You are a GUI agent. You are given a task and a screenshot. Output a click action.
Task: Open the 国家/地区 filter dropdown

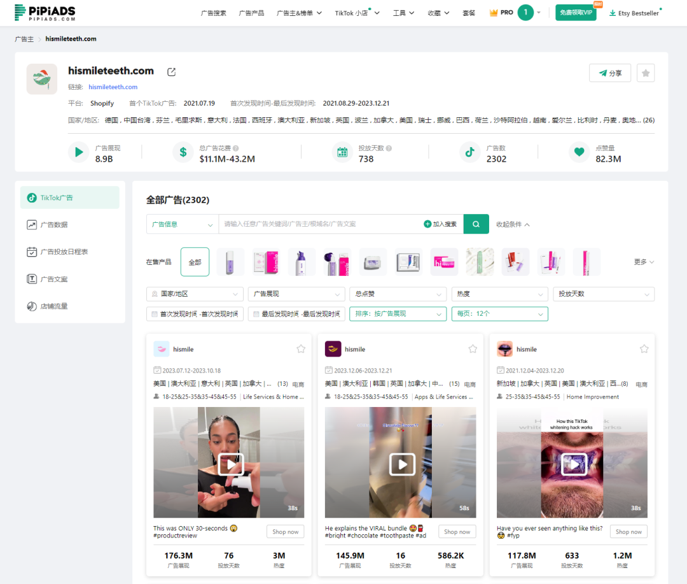195,294
